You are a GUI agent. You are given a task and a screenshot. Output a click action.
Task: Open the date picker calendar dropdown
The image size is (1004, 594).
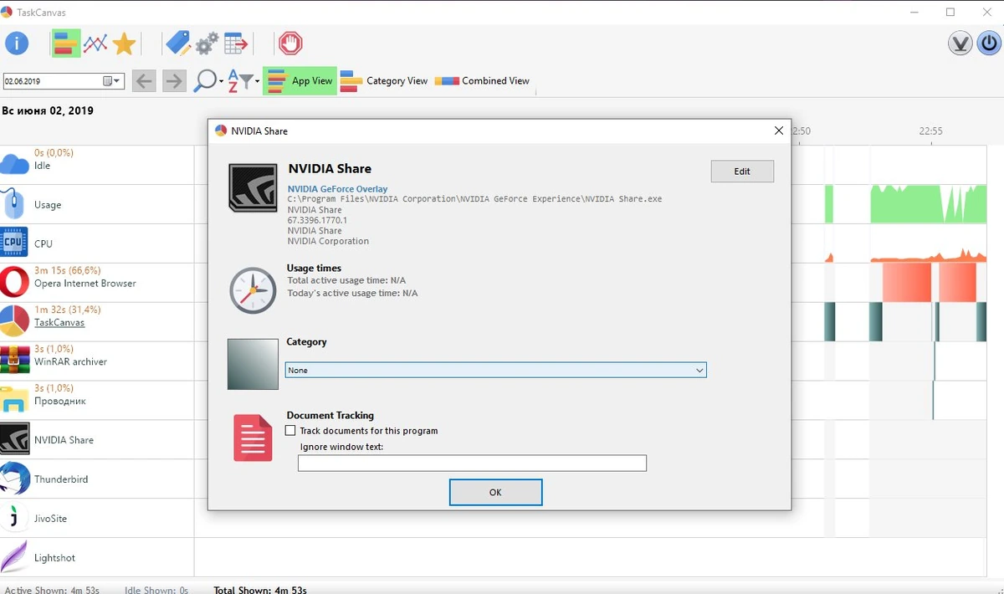[x=111, y=81]
